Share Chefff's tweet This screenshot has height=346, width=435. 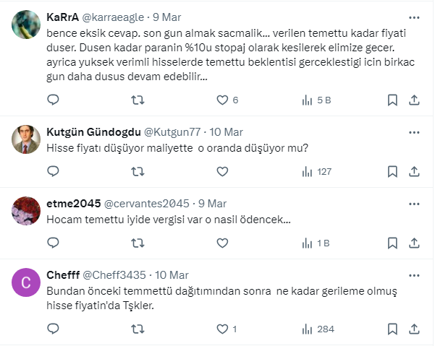coord(414,329)
